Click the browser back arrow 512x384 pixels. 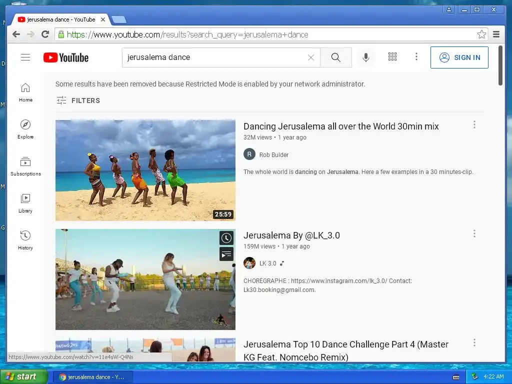click(x=16, y=34)
